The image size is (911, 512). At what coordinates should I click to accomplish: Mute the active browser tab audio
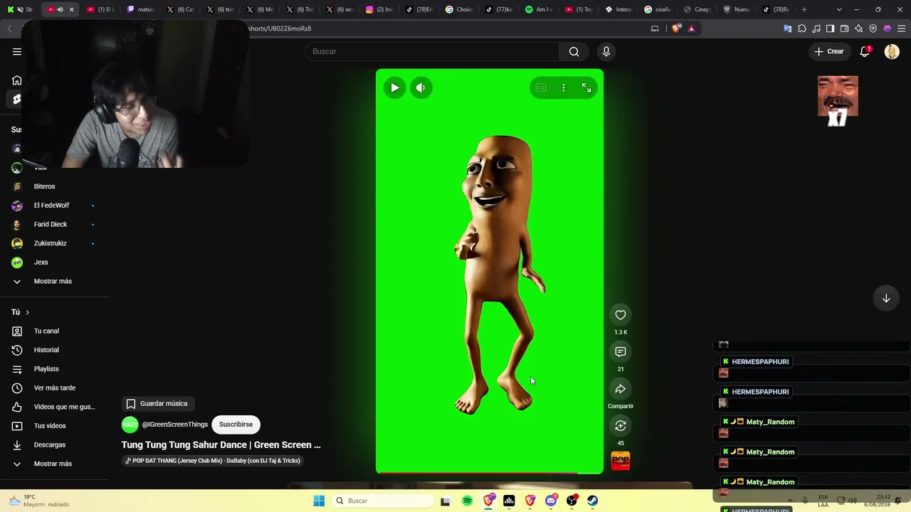pyautogui.click(x=60, y=9)
